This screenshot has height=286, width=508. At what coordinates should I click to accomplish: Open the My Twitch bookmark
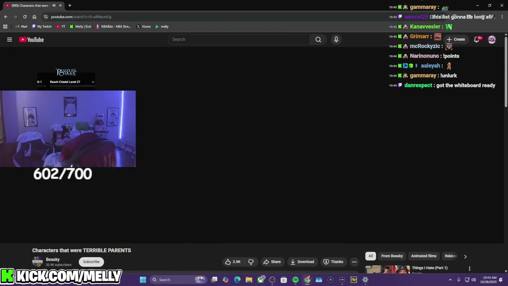tap(42, 27)
